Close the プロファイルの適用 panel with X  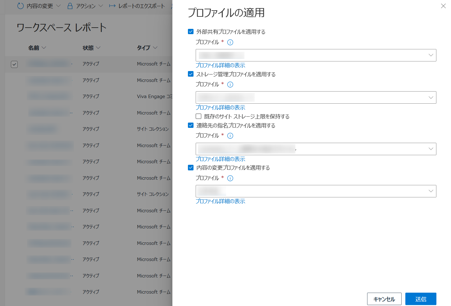443,6
